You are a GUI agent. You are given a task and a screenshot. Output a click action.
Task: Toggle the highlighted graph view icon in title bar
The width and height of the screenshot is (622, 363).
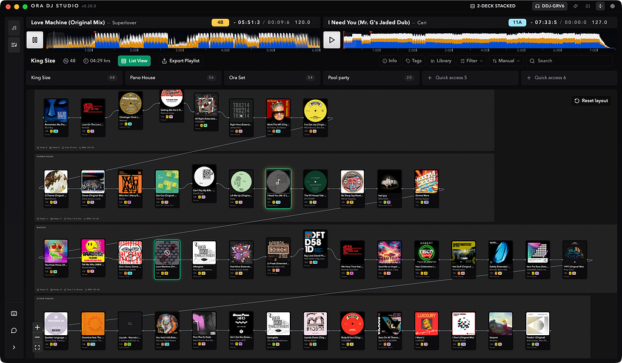click(x=600, y=6)
